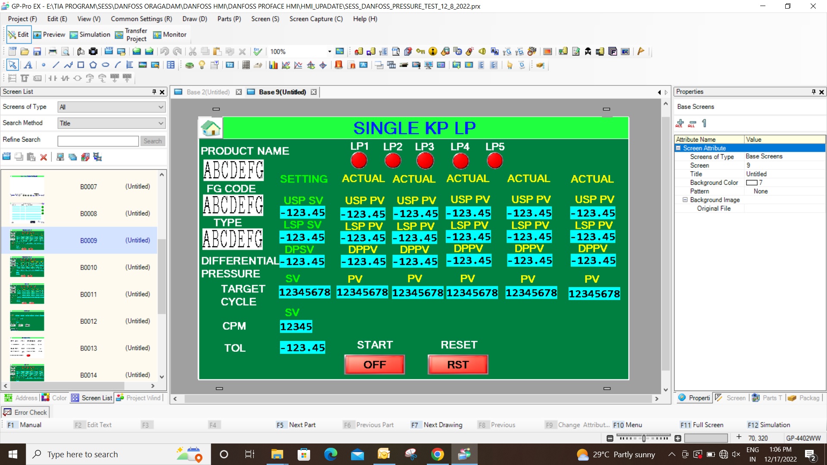Open the Common Settings menu
Screen dimensions: 827x465
click(141, 19)
